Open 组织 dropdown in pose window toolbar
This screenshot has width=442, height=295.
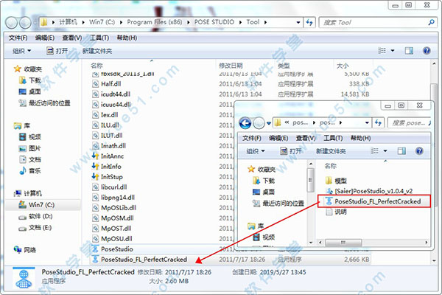[256, 151]
